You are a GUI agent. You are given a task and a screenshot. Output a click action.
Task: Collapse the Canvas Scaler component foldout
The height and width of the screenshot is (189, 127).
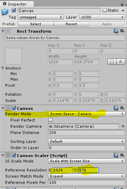pos(3,155)
